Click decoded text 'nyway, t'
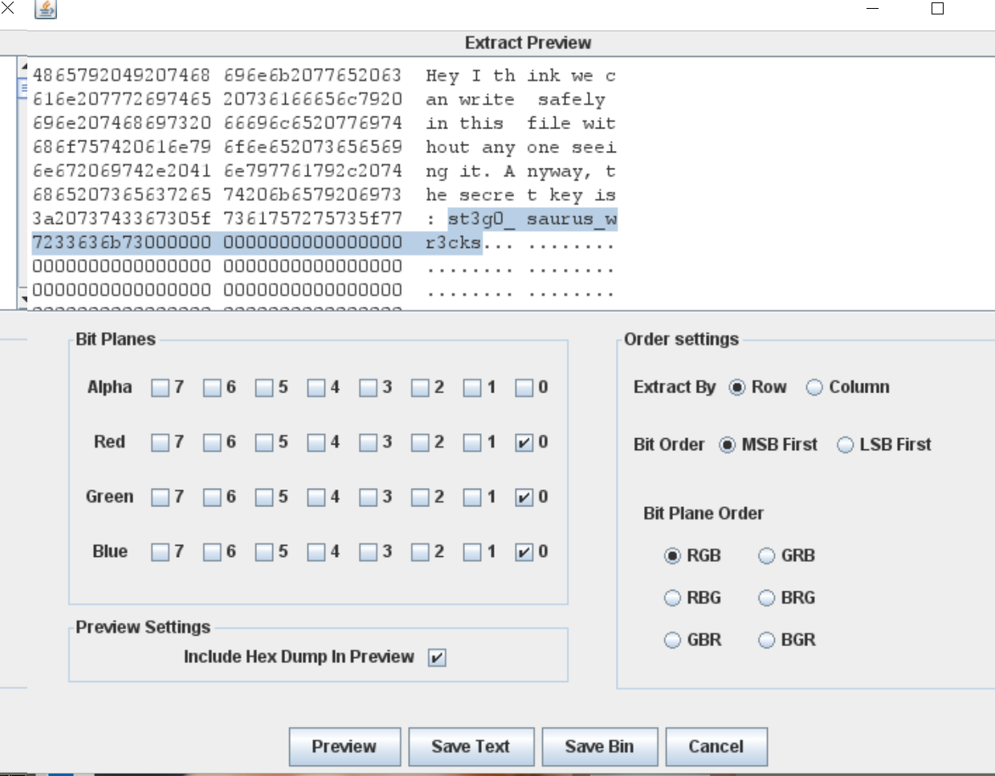 tap(572, 171)
